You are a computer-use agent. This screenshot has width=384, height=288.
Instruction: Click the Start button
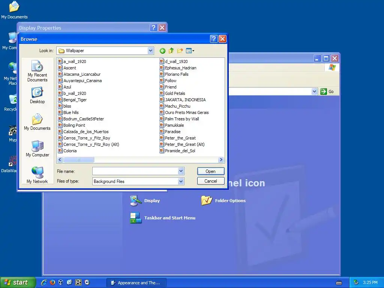(17, 282)
